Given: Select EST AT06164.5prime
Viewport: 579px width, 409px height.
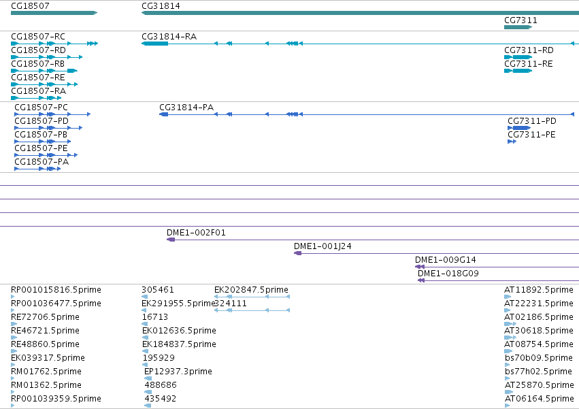Looking at the screenshot, I should pos(539,399).
